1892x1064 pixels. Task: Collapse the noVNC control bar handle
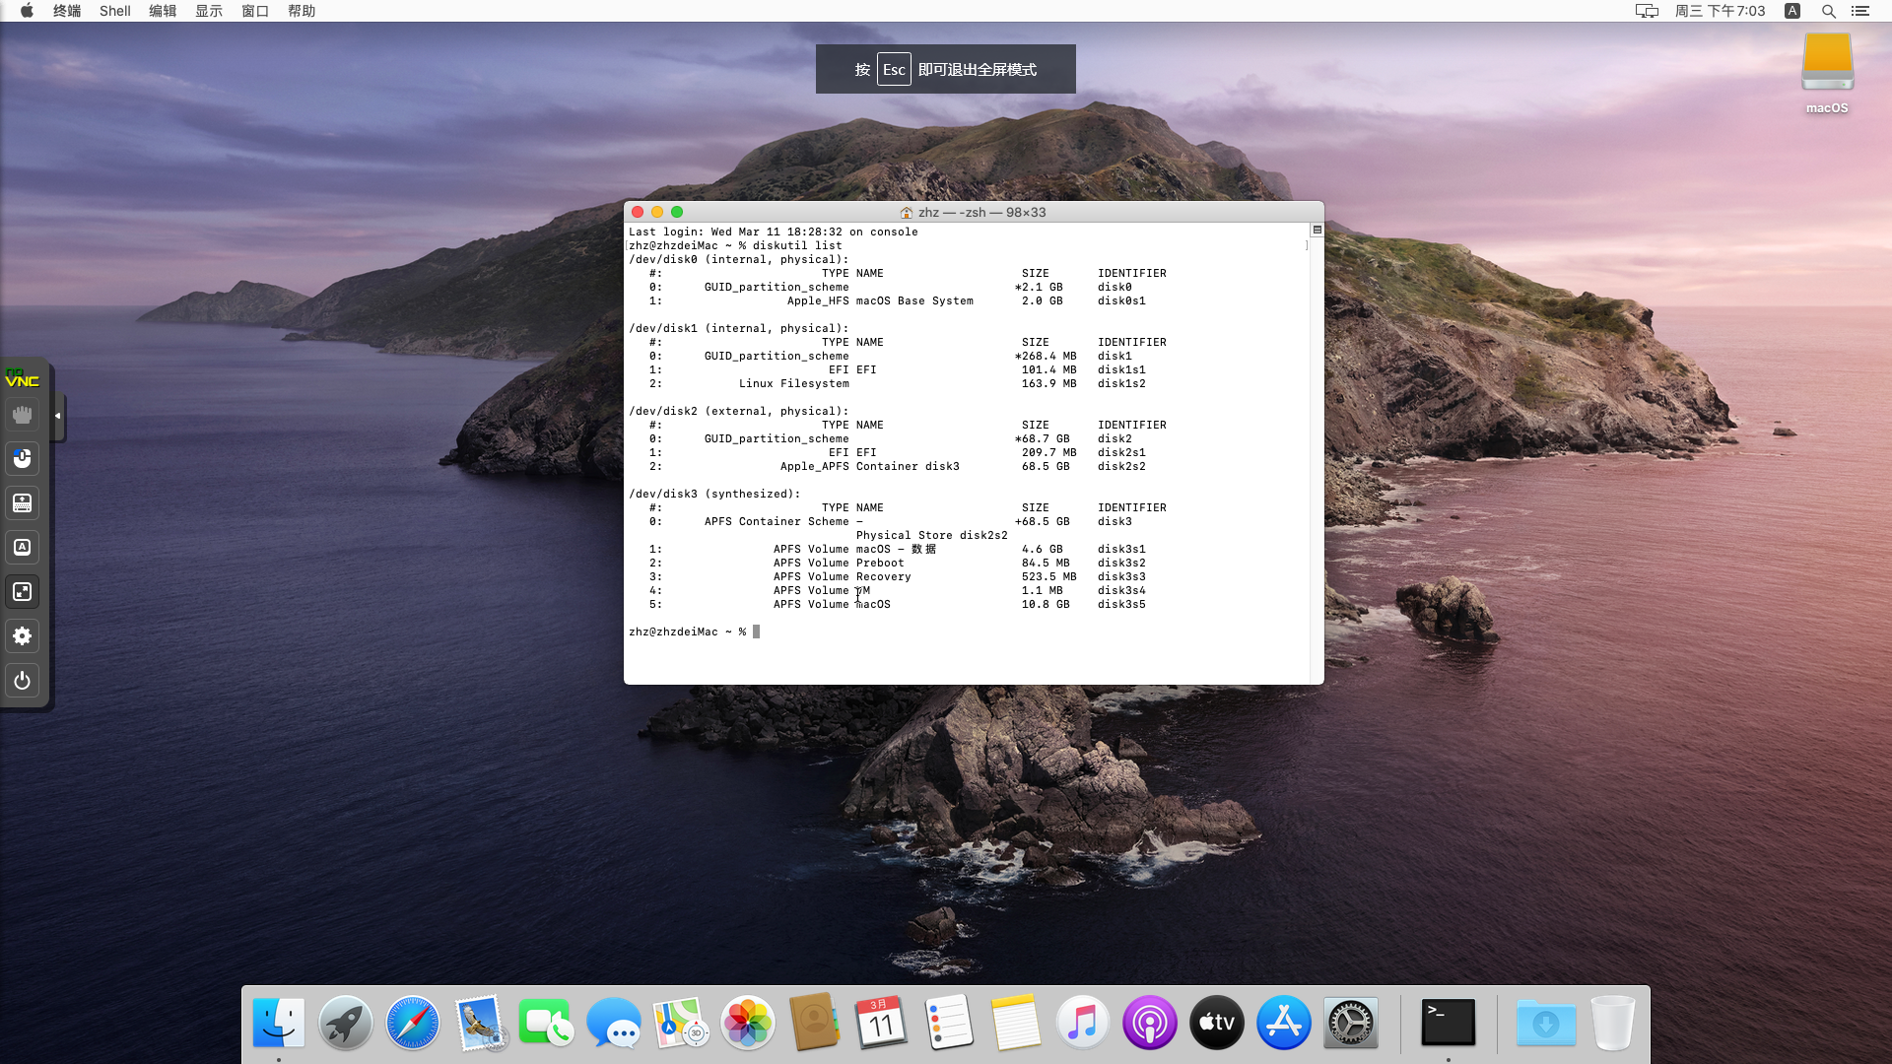58,416
